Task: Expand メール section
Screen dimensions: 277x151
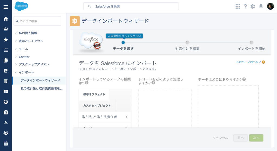Action: [x=16, y=49]
